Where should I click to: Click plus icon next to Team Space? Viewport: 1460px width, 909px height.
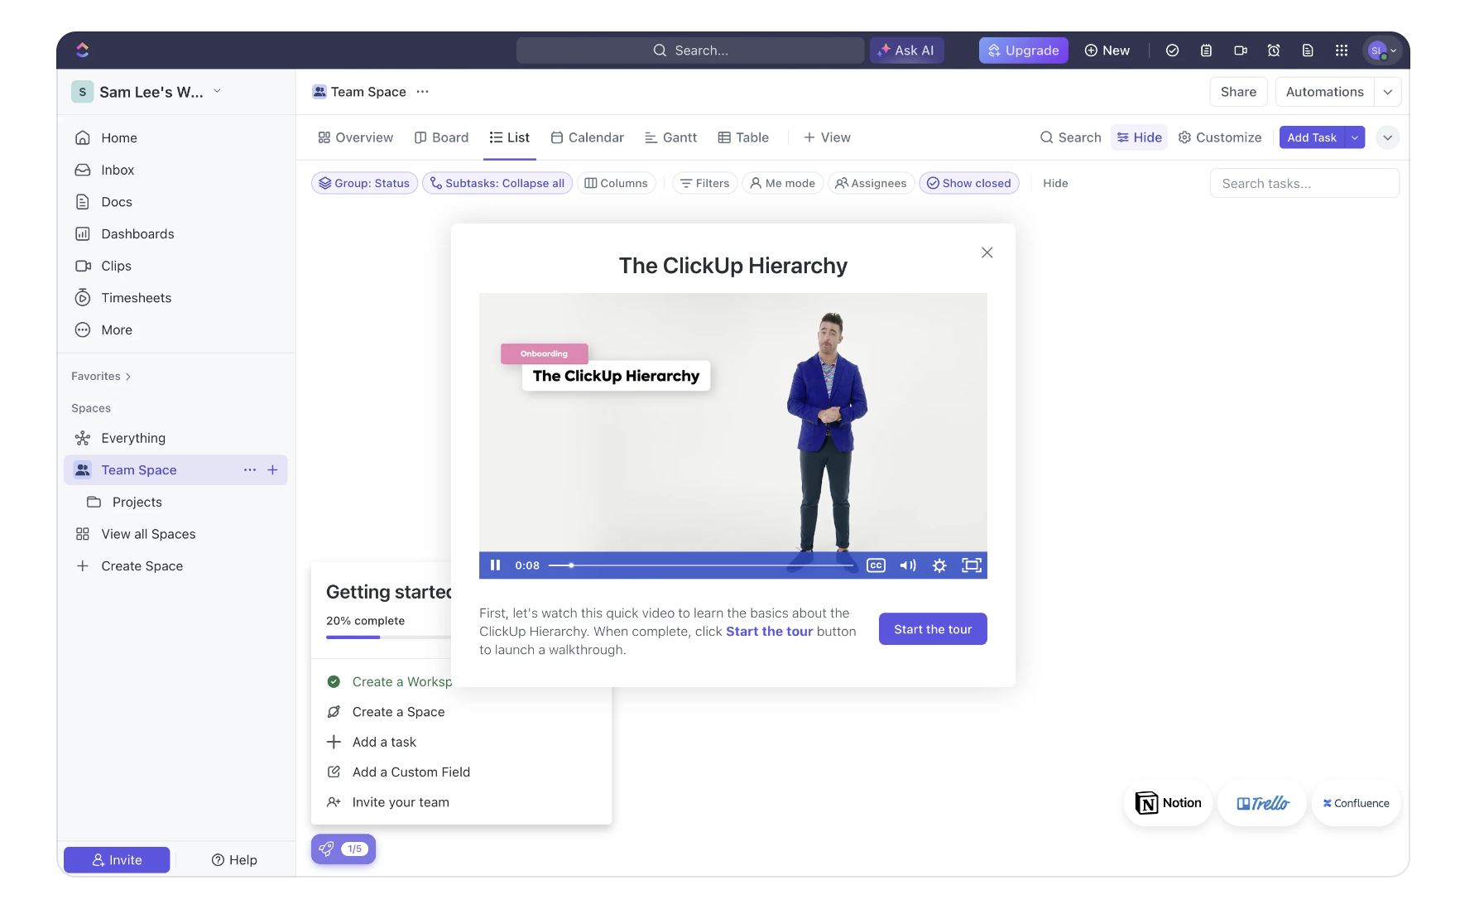click(272, 470)
